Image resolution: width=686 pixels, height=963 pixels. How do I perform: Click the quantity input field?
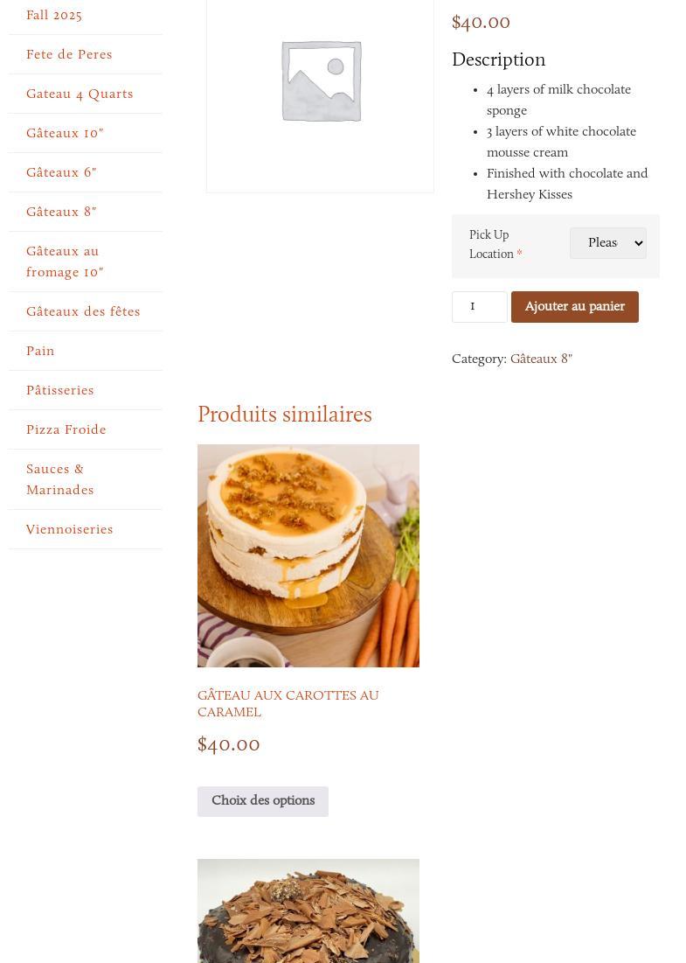click(479, 306)
